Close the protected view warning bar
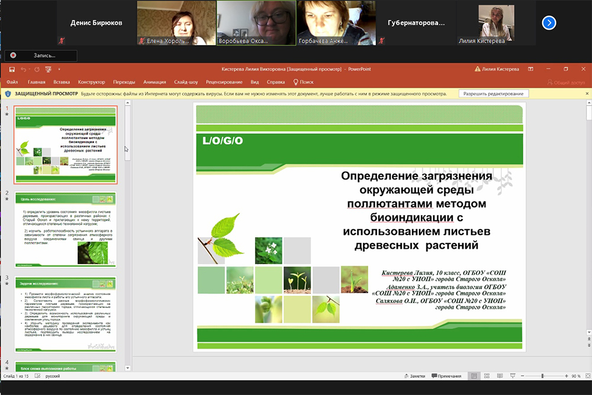 click(x=586, y=94)
